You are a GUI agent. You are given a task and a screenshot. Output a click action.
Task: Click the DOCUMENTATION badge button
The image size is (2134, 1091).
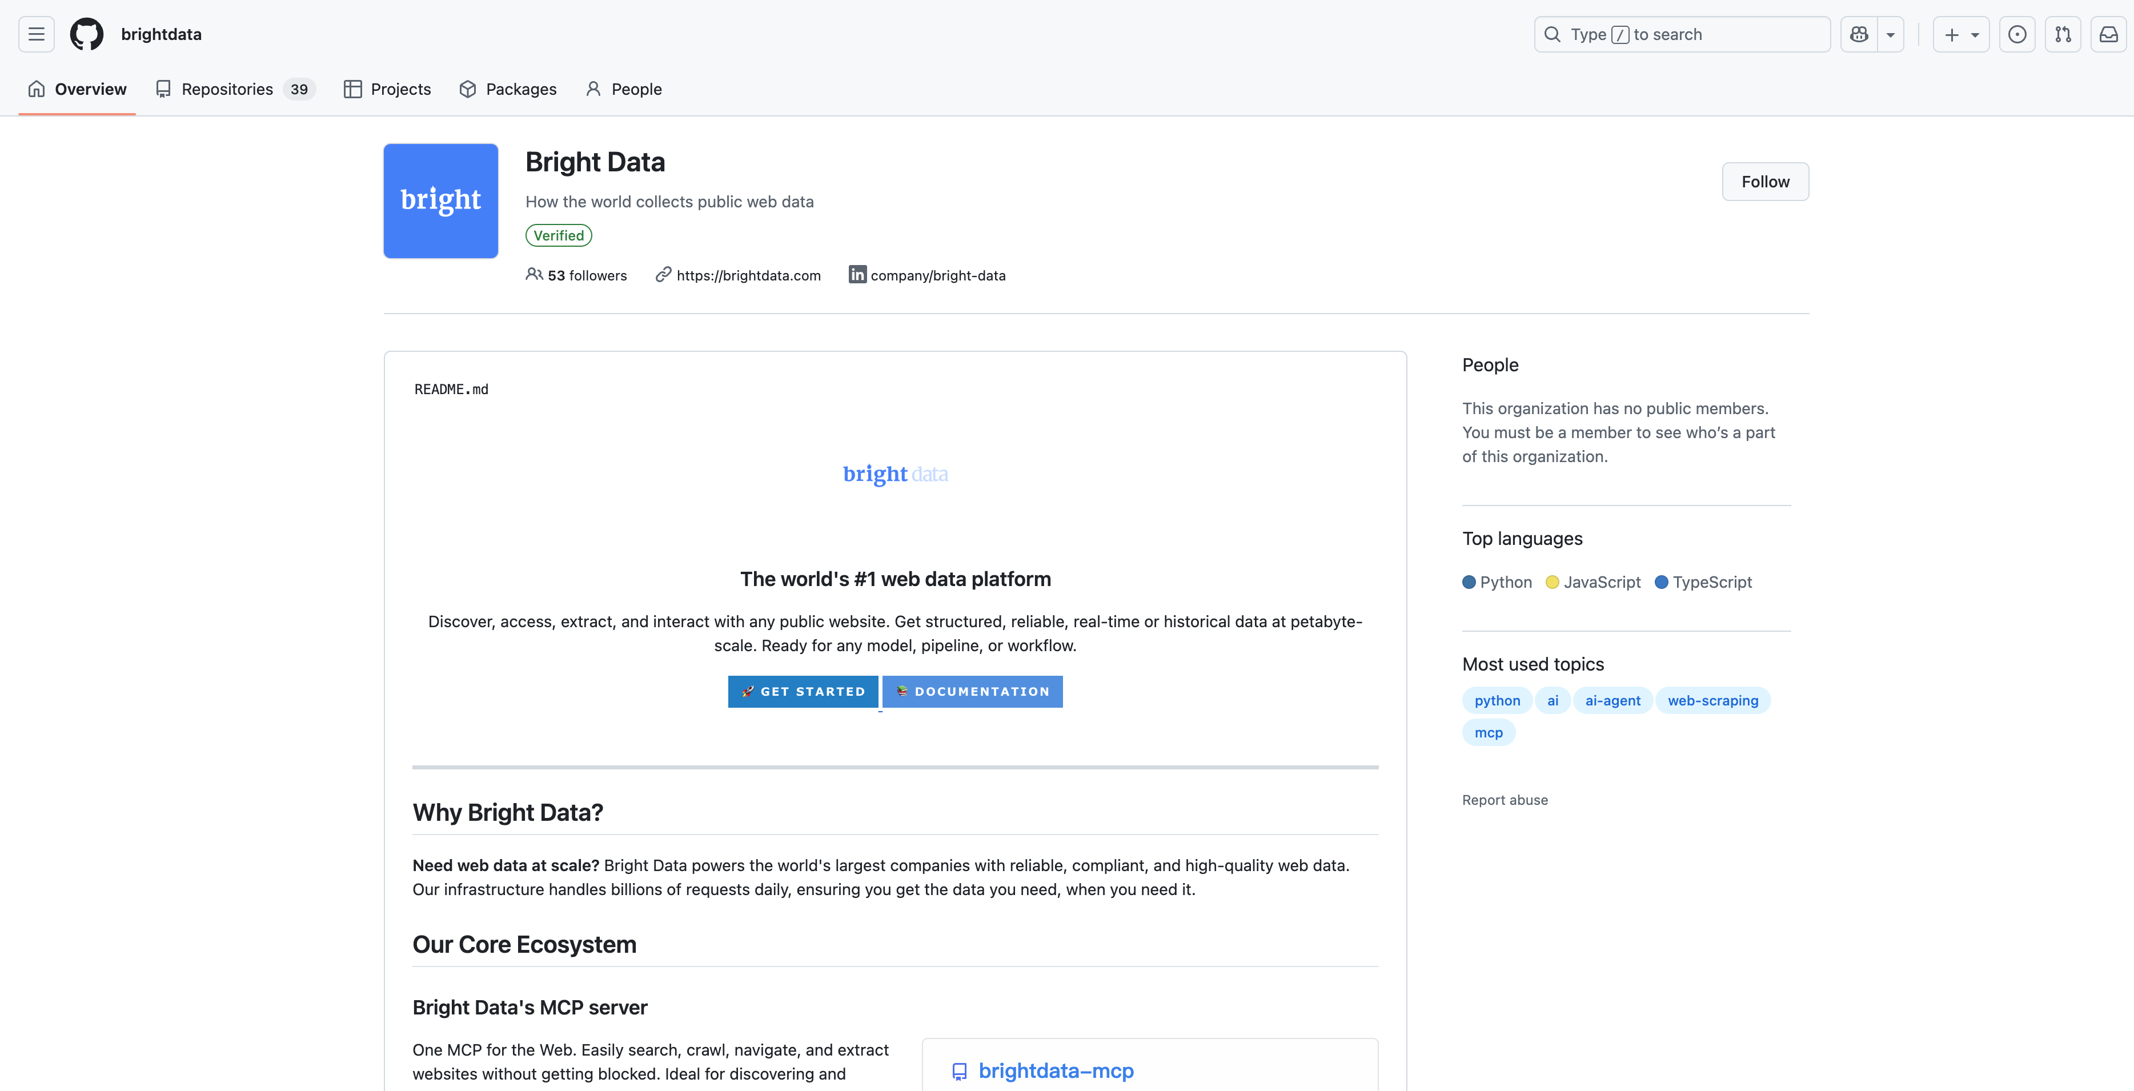[973, 692]
